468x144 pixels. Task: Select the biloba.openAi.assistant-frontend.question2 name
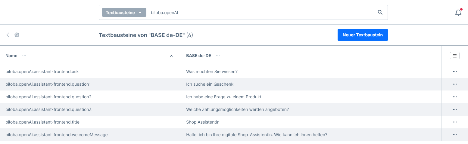(48, 97)
